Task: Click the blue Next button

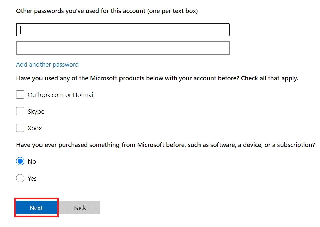Action: point(36,207)
